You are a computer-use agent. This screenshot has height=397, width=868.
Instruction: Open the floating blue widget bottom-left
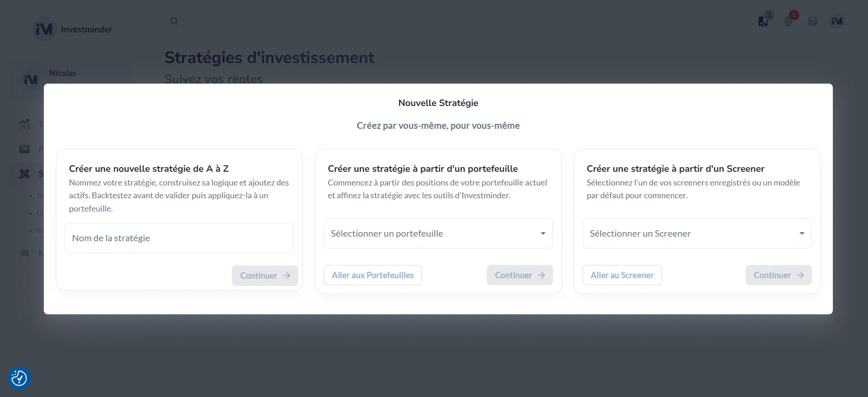click(19, 378)
